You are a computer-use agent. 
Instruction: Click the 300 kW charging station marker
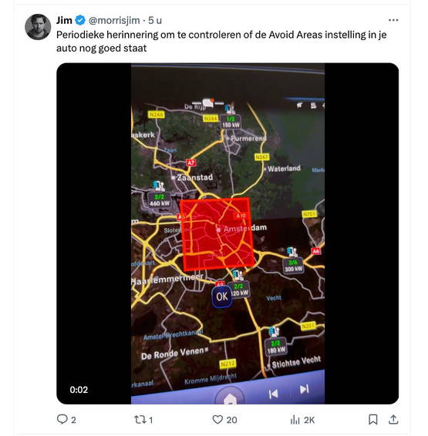[293, 266]
